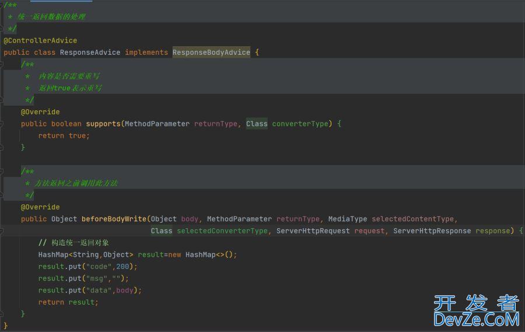The height and width of the screenshot is (332, 525).
Task: Click @Override above beforeBodyWrite method
Action: pyautogui.click(x=40, y=207)
